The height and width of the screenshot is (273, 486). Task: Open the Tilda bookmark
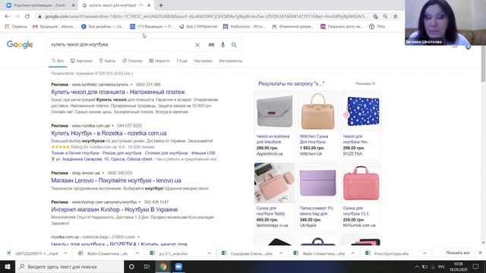coord(377,27)
